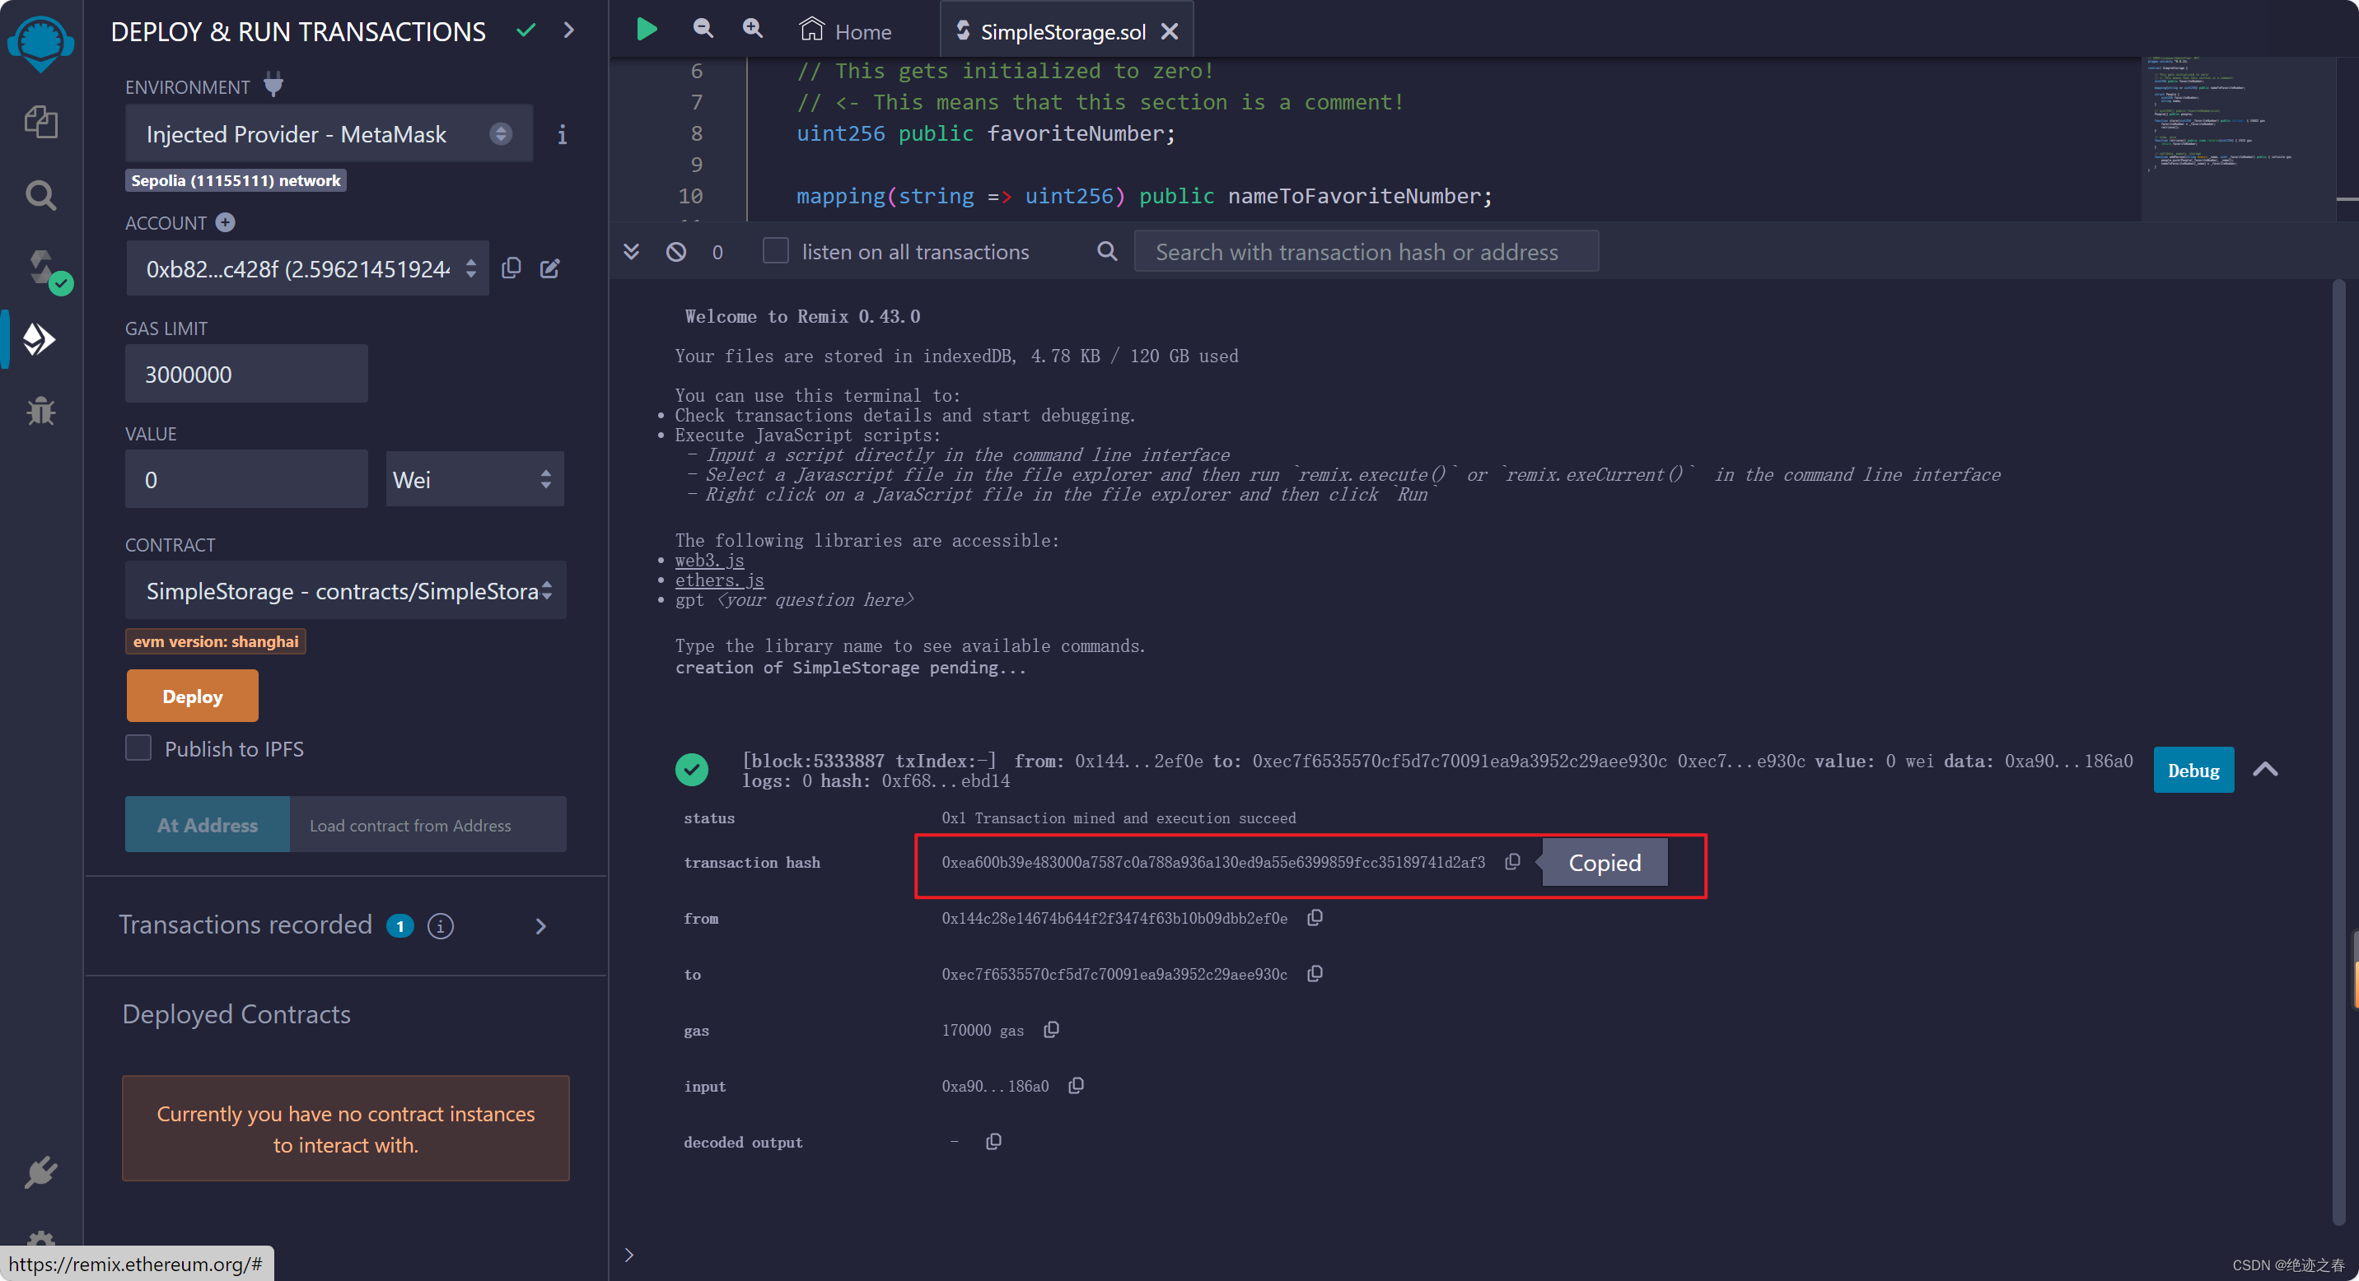Toggle the Publish to IPFS checkbox
Screen dimensions: 2359x1281
pyautogui.click(x=139, y=748)
